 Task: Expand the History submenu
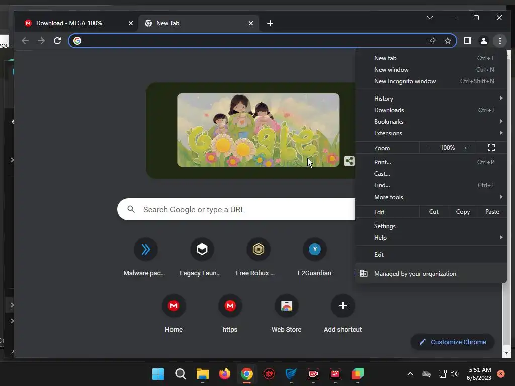[x=431, y=98]
